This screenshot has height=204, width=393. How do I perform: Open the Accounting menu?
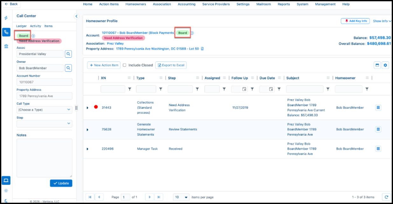point(187,4)
